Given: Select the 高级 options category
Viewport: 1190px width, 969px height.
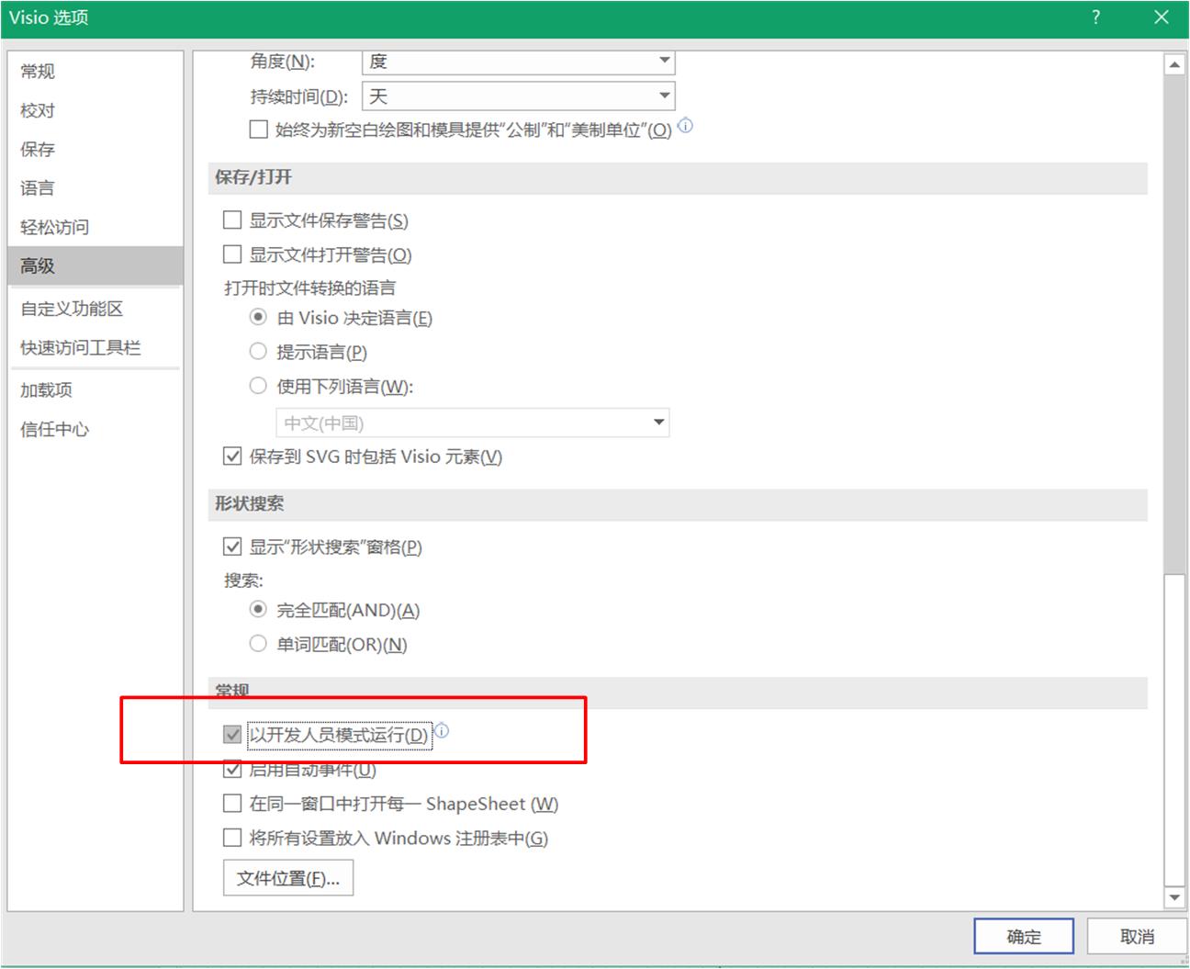Looking at the screenshot, I should click(x=95, y=265).
